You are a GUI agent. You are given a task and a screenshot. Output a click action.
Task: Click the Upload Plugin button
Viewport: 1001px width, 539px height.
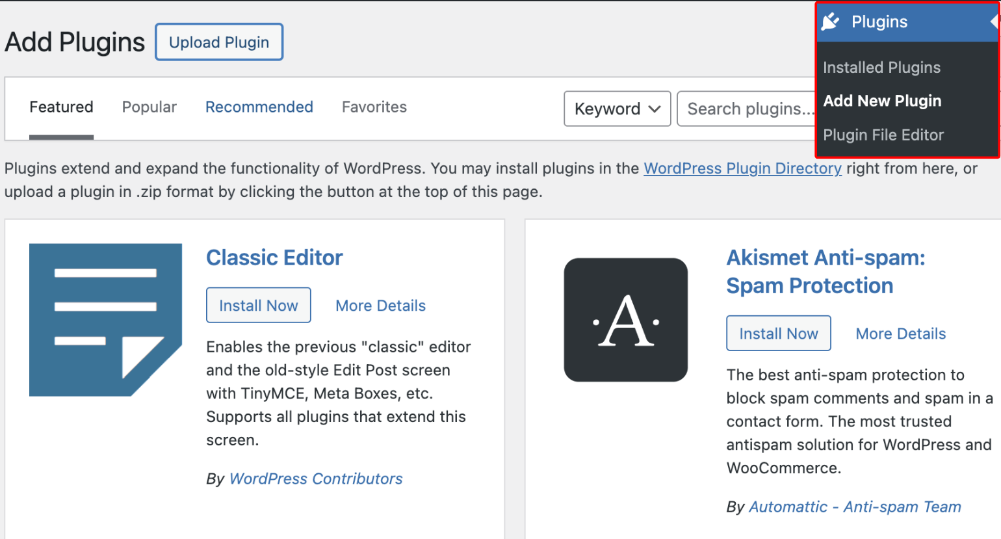(x=219, y=42)
